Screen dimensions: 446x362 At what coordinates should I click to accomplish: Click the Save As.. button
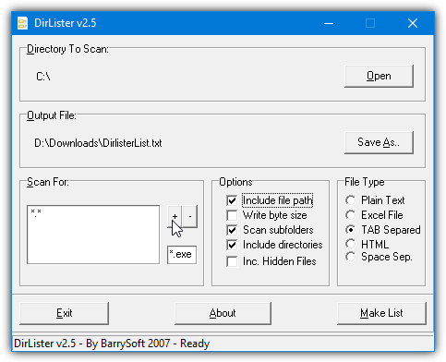pos(379,142)
